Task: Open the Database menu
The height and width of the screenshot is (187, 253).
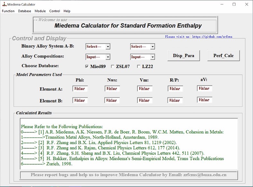Action: click(24, 11)
